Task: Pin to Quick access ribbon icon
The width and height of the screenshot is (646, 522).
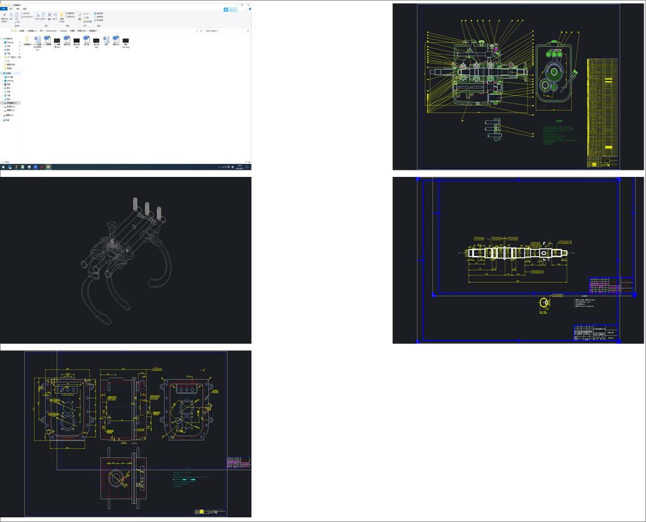Action: point(5,17)
